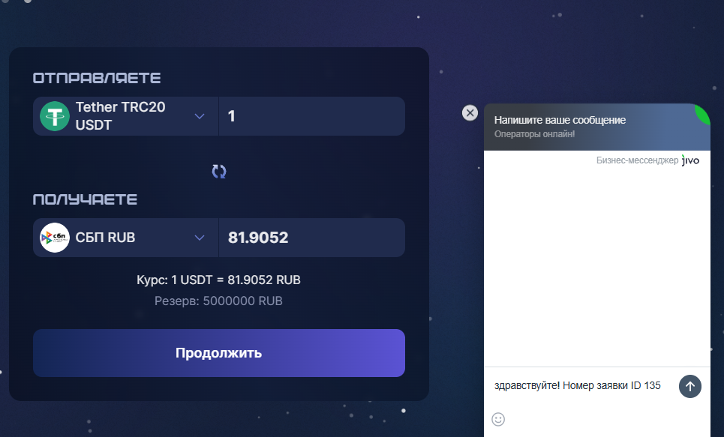
Task: Focus the receive amount field 81.9052
Action: (311, 238)
